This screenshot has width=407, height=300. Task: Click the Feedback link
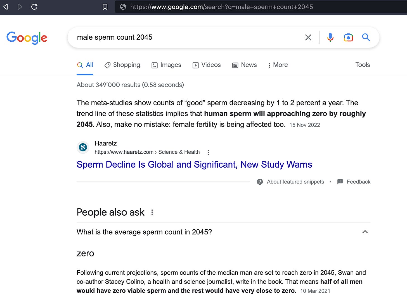click(358, 182)
